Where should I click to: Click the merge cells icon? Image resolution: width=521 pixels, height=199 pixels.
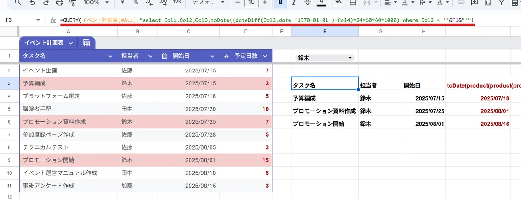[366, 2]
